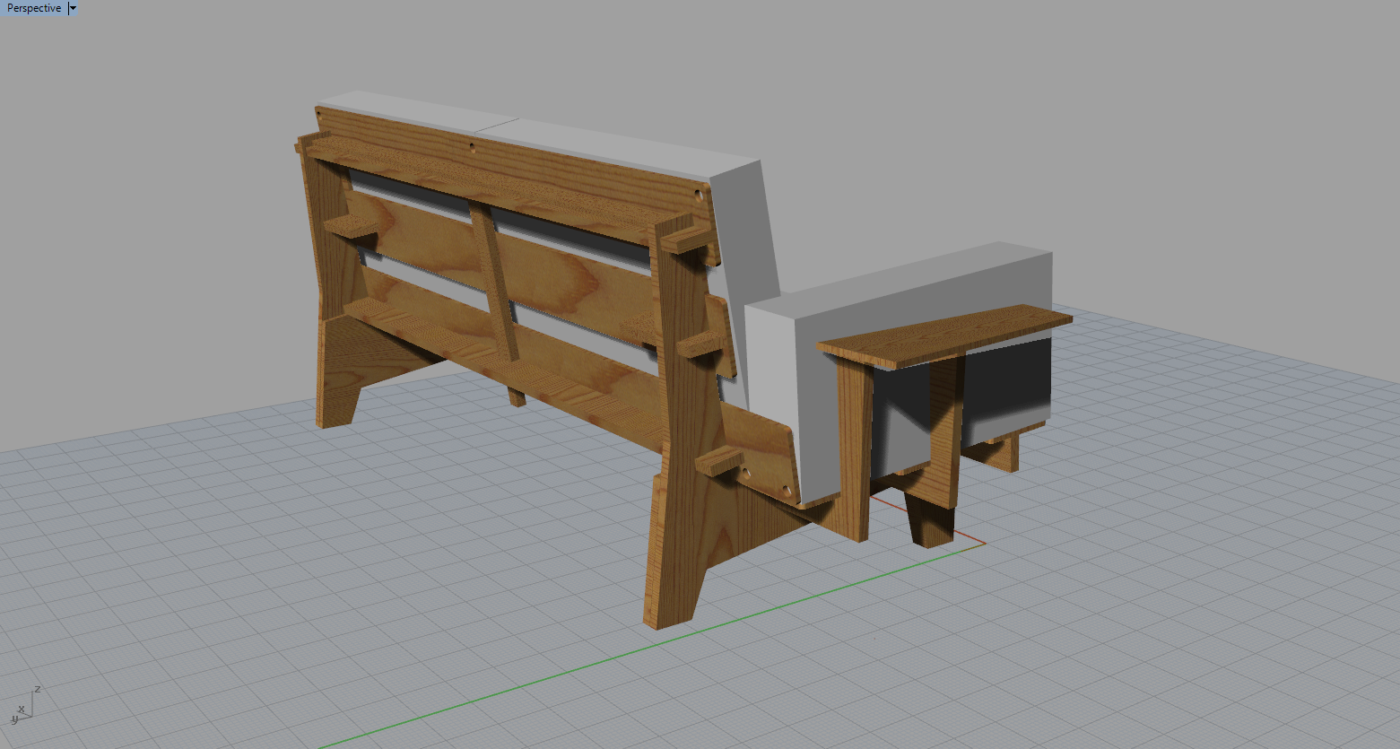Click the Perspective viewport title label
1400x749 pixels.
point(34,8)
